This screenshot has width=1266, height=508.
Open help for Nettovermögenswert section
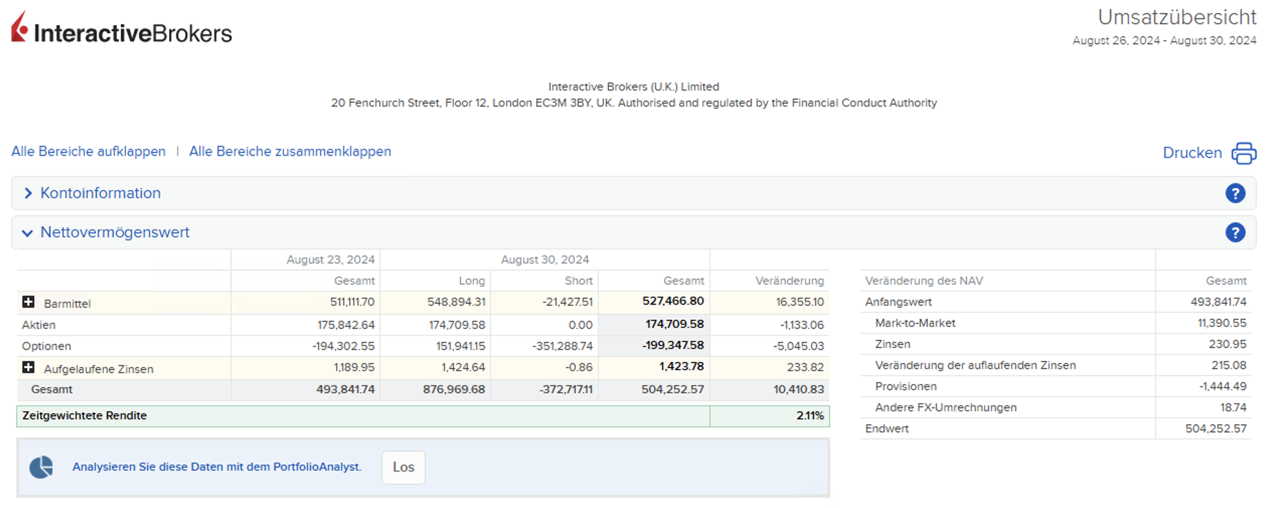1235,232
